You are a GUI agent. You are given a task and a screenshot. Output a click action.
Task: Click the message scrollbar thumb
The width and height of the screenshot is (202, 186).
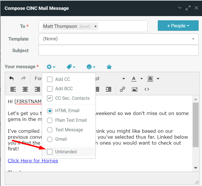[x=196, y=125]
